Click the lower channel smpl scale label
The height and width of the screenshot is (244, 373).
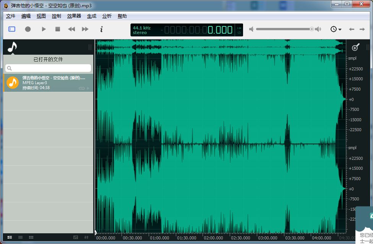click(x=352, y=148)
